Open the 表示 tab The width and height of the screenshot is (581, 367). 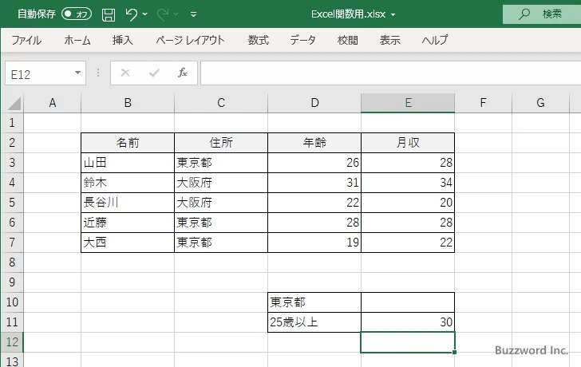[x=389, y=40]
